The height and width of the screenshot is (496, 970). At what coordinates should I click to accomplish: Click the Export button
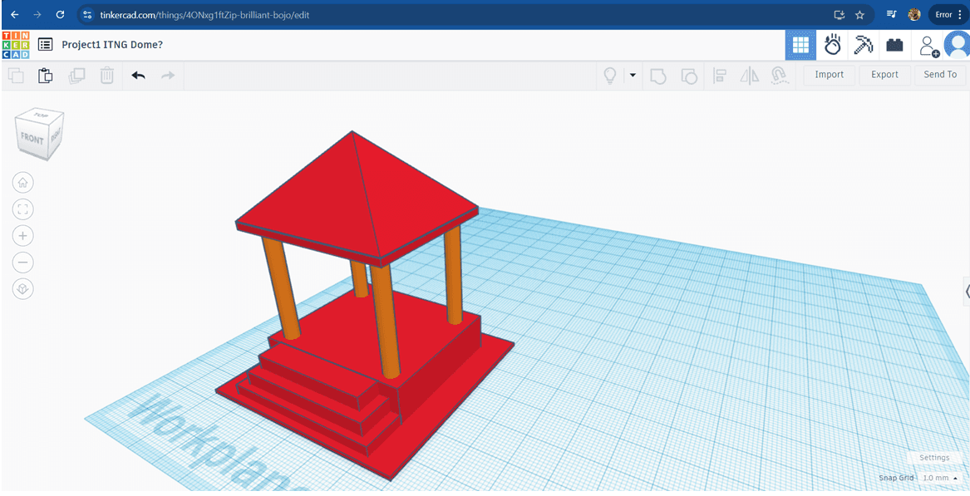pos(884,75)
